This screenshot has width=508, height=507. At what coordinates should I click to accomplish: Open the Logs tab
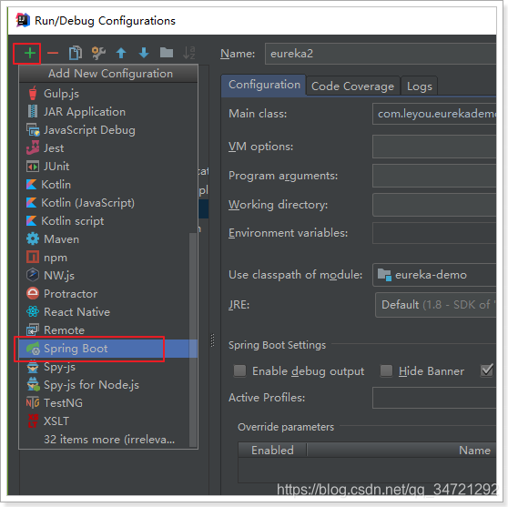pyautogui.click(x=419, y=86)
